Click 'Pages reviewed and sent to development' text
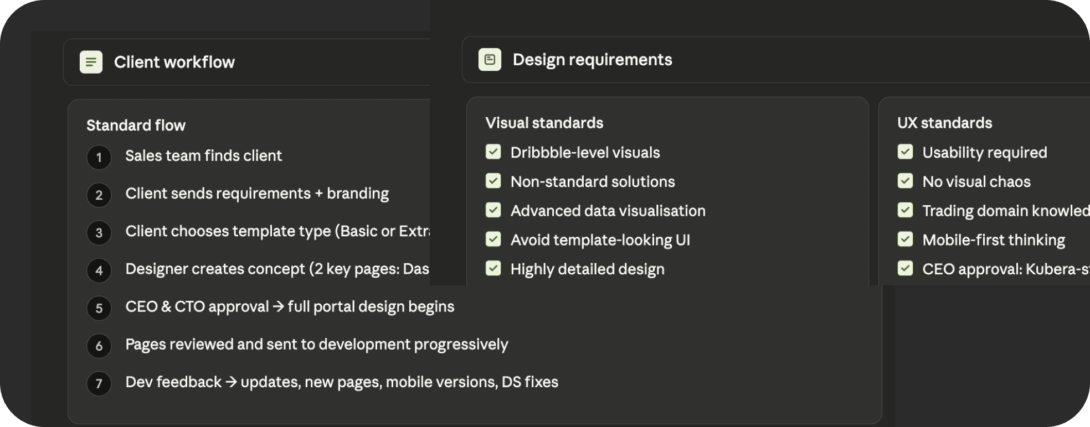Image resolution: width=1090 pixels, height=427 pixels. (x=316, y=344)
